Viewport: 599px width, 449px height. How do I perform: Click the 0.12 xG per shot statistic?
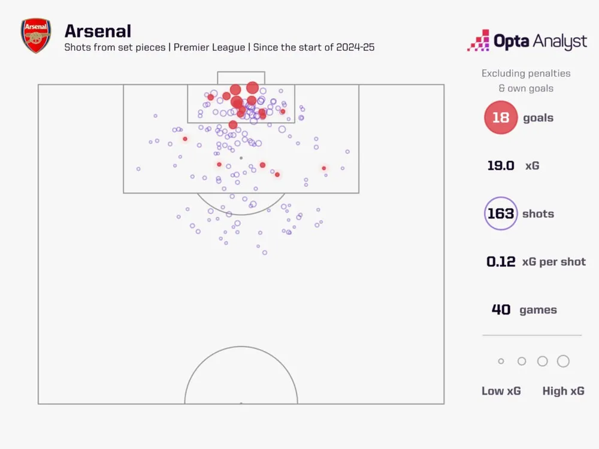pyautogui.click(x=536, y=262)
